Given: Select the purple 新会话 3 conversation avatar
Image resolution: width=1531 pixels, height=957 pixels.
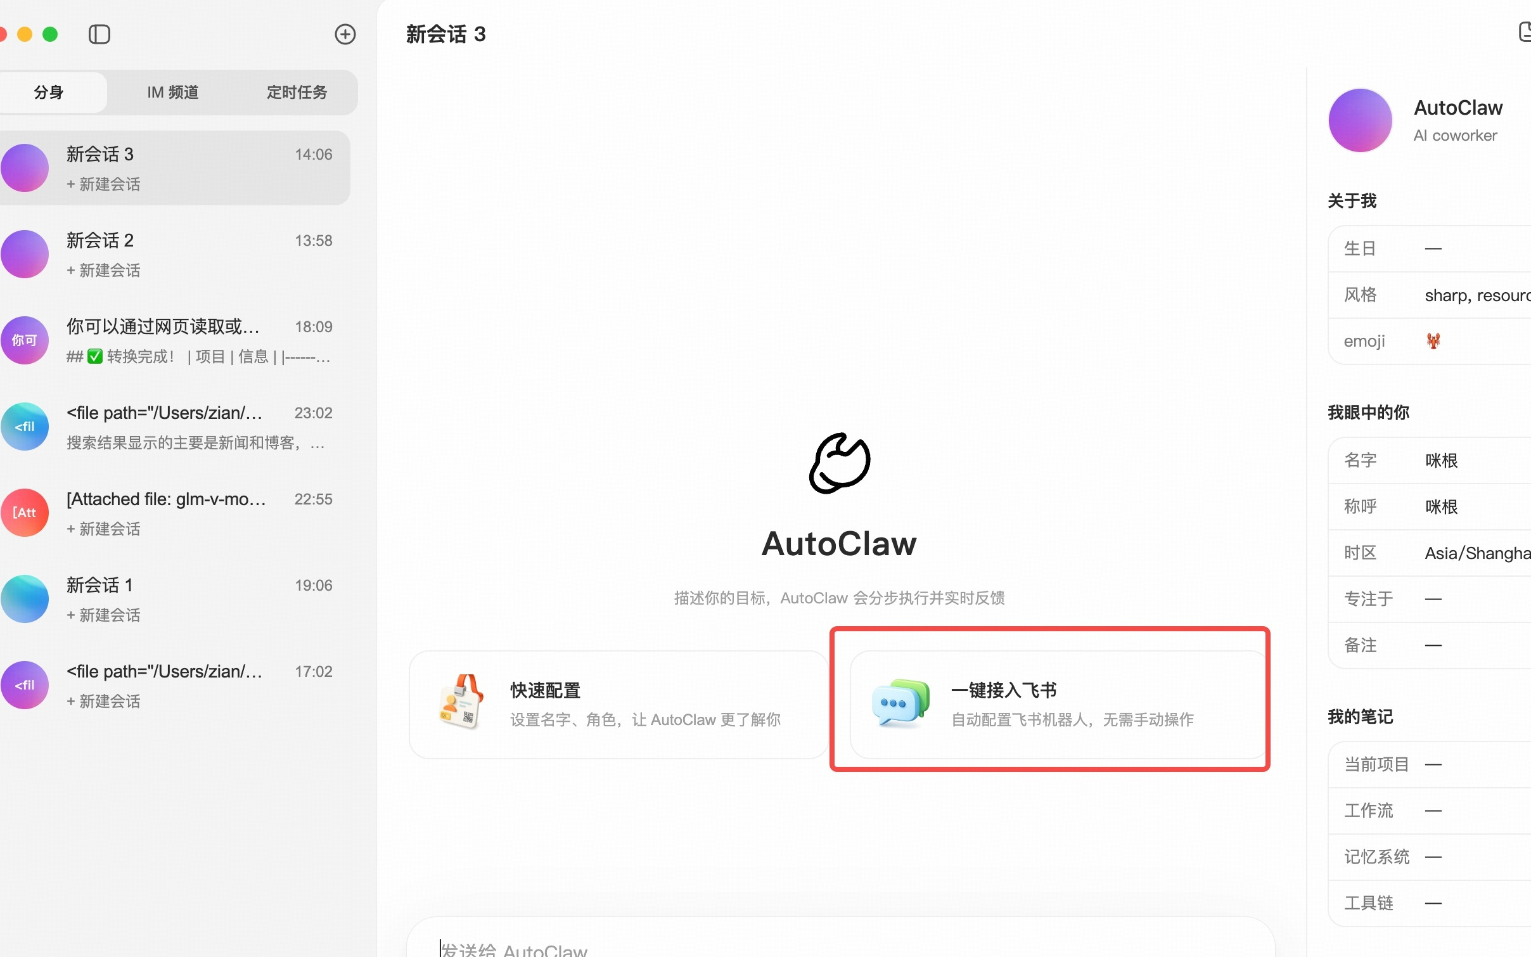Looking at the screenshot, I should 25,167.
